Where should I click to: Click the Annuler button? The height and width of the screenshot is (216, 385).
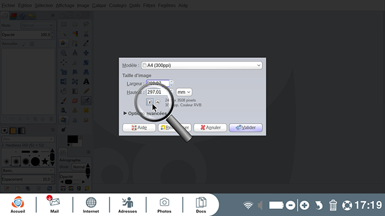point(210,127)
